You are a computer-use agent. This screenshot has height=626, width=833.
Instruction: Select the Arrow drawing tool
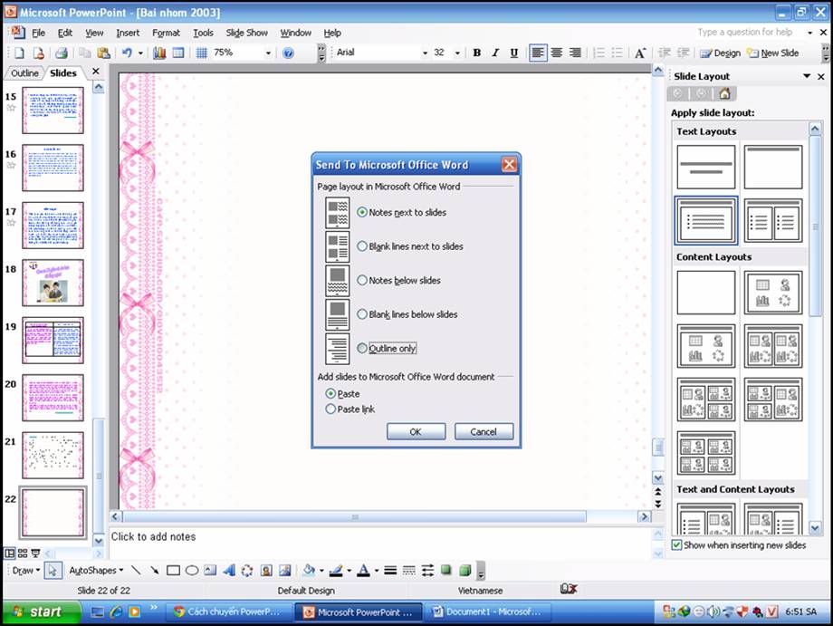154,570
